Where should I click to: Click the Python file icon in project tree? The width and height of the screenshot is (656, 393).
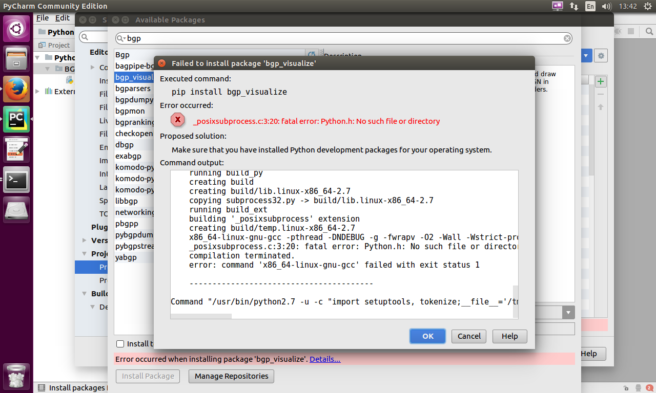point(70,80)
